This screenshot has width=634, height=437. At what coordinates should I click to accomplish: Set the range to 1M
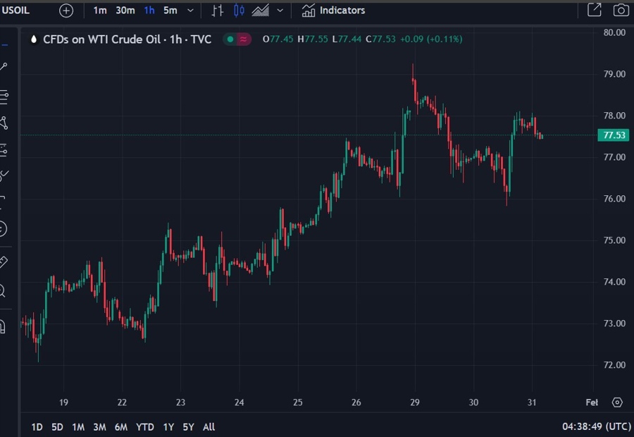point(78,427)
